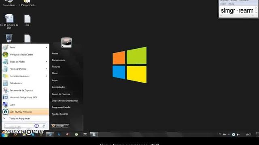Viewport: 259px width, 145px height.
Task: Show hidden tray icons arrow
Action: (x=229, y=135)
